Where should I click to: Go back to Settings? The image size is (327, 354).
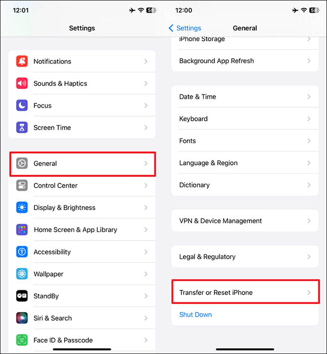tap(185, 28)
